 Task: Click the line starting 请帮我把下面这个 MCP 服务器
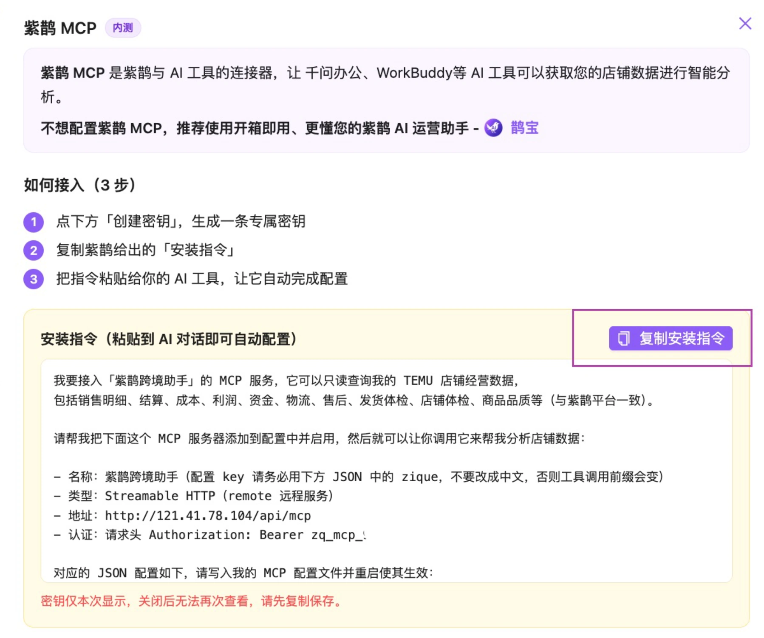[319, 438]
